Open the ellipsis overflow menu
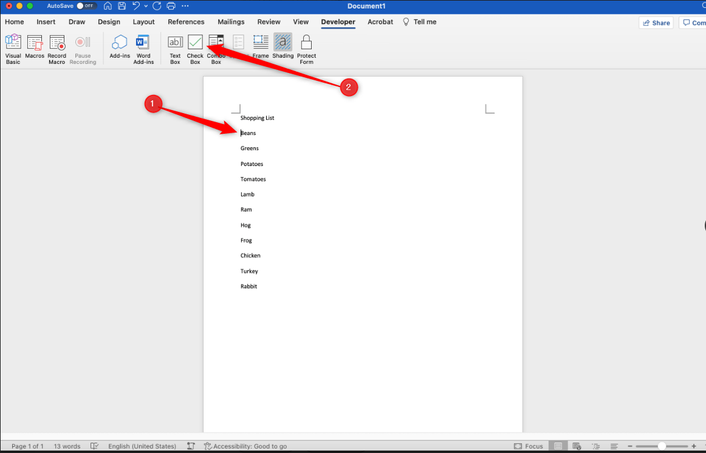 (x=185, y=6)
